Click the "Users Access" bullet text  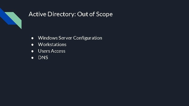[52, 51]
